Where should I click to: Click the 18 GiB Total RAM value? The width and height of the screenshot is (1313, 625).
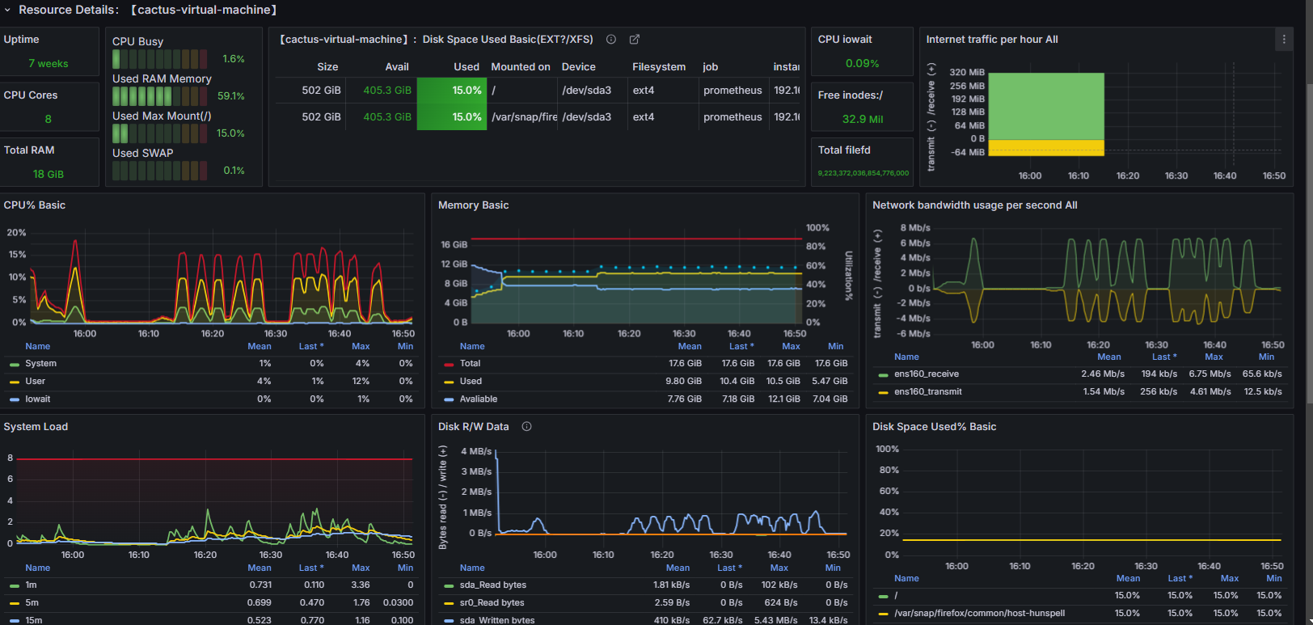click(49, 175)
